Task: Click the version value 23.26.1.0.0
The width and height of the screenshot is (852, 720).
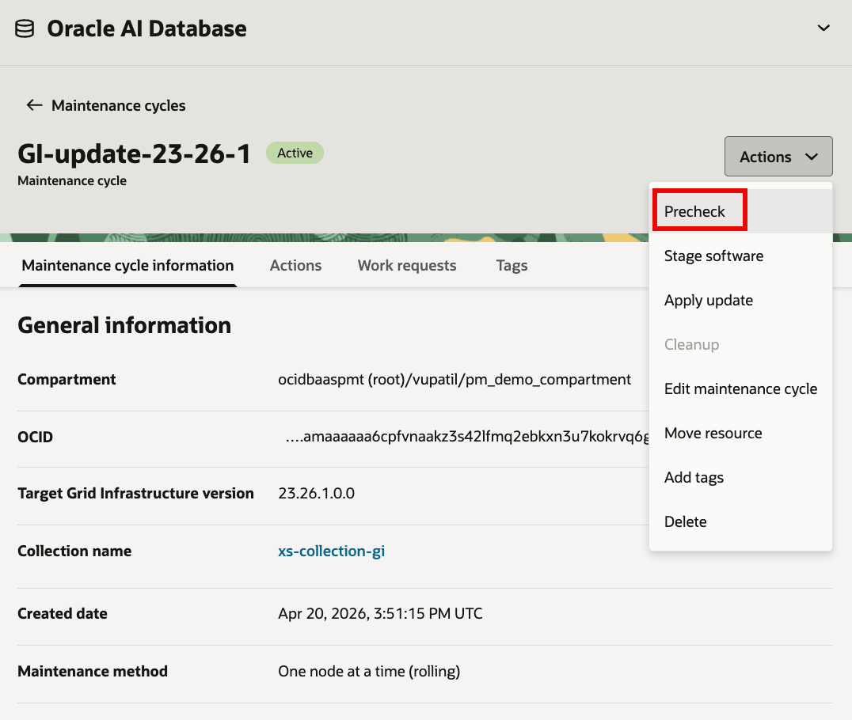Action: point(316,494)
